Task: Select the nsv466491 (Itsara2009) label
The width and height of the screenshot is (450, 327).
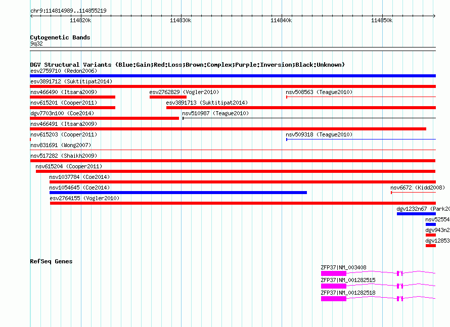Action: (64, 124)
